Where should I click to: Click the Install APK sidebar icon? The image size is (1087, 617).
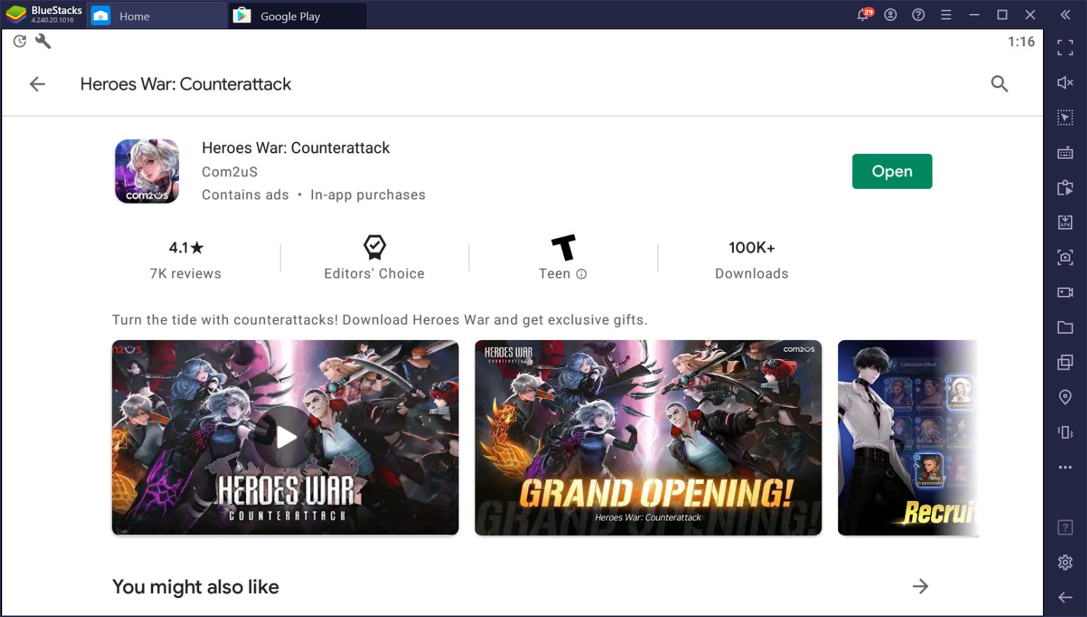tap(1065, 222)
